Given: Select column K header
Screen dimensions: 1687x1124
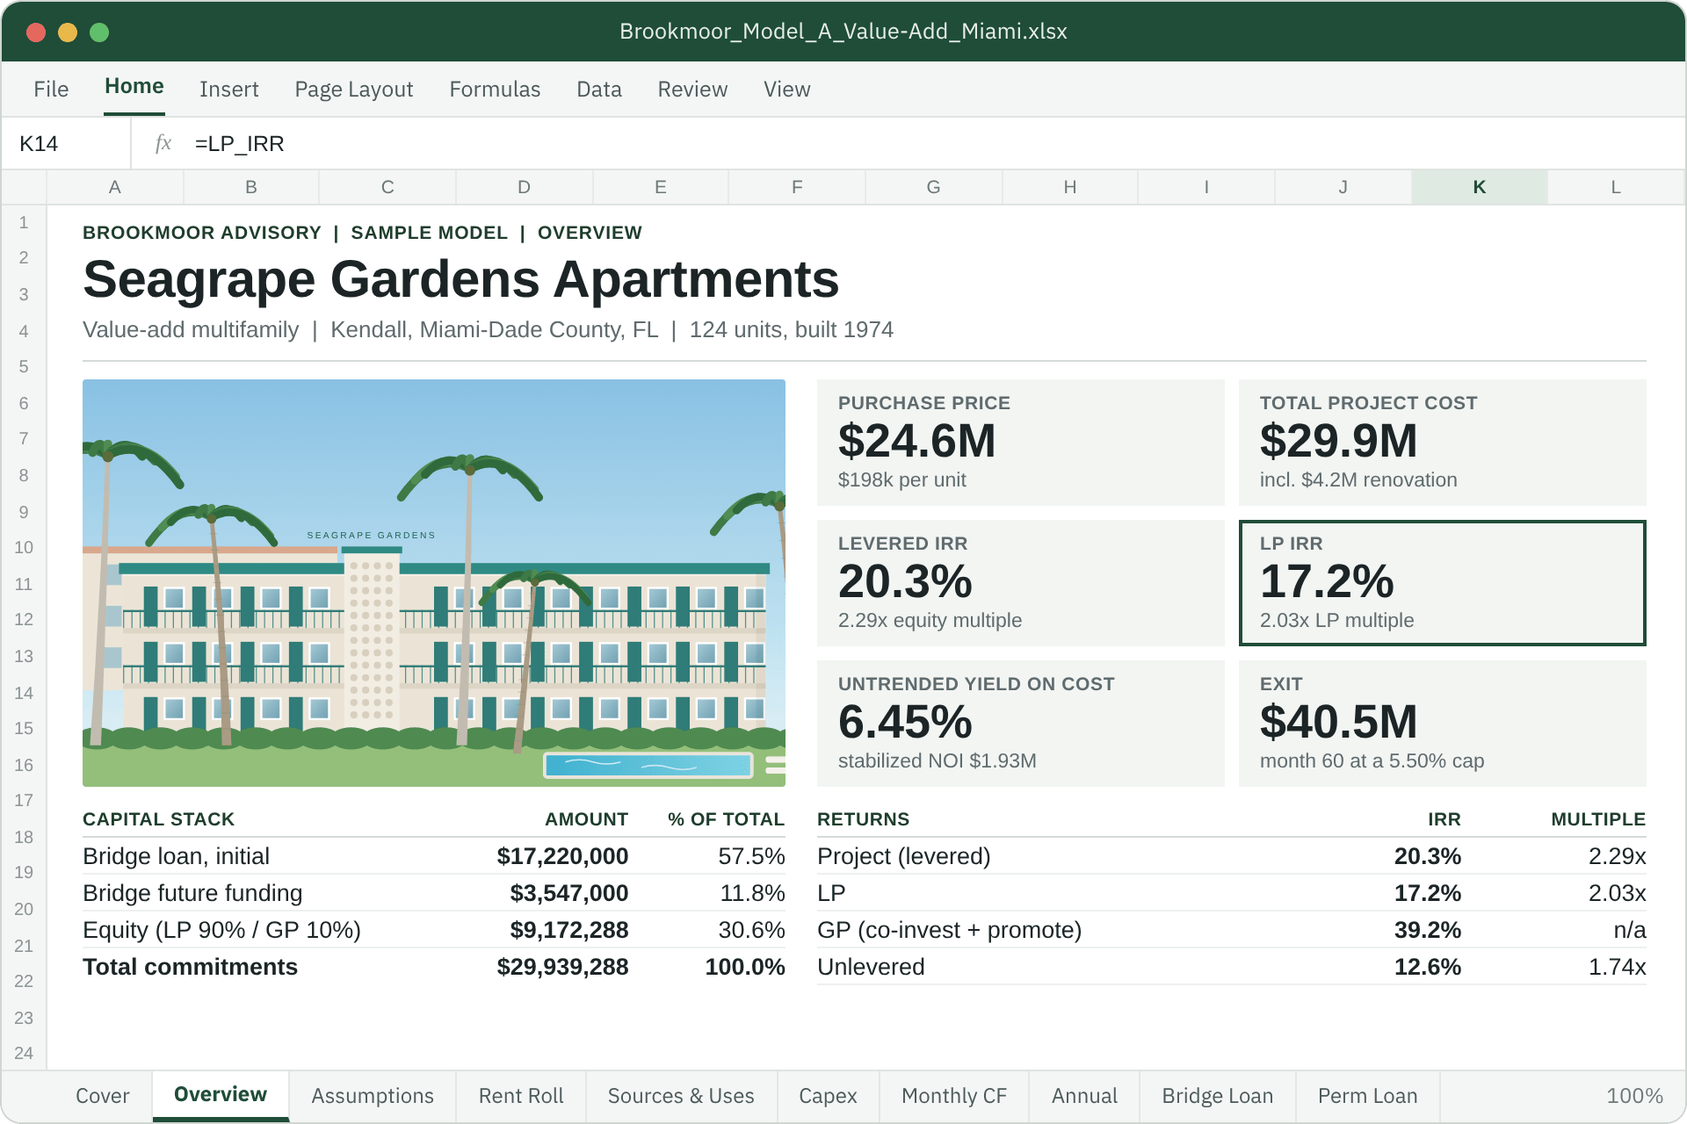Looking at the screenshot, I should click(x=1479, y=187).
